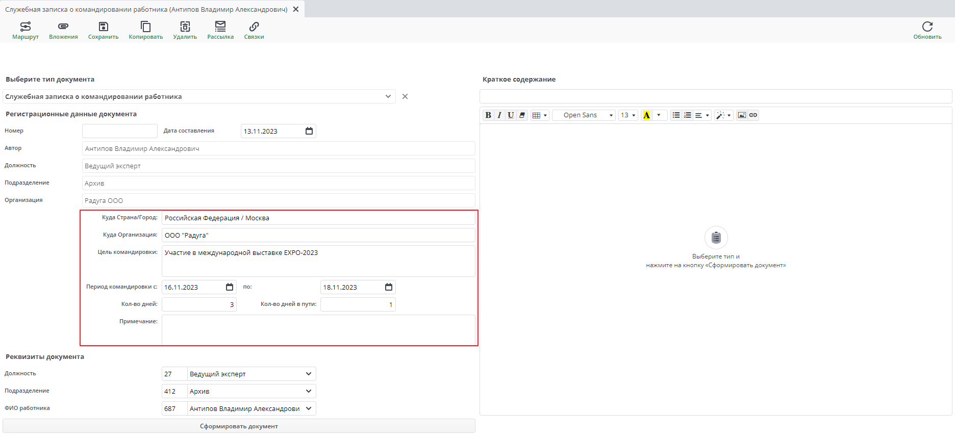Viewport: 955px width, 438px height.
Task: Click the Примечание text area
Action: click(x=318, y=330)
